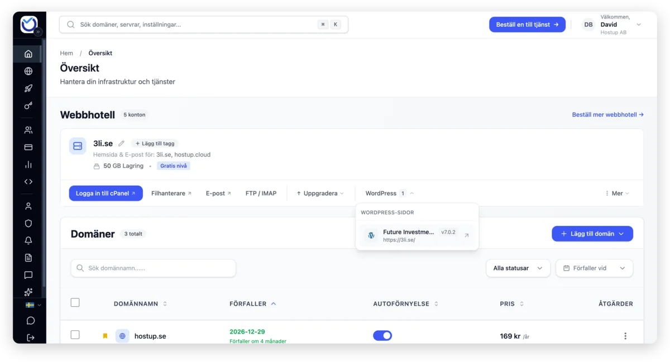
Task: Focus the Sök domännamn search field
Action: coord(153,268)
